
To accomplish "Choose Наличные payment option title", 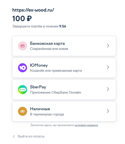I will pos(40,109).
